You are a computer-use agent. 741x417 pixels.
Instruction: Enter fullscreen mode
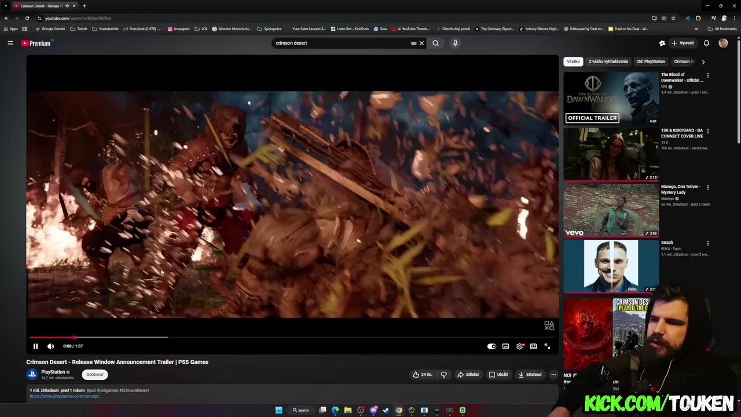tap(547, 346)
